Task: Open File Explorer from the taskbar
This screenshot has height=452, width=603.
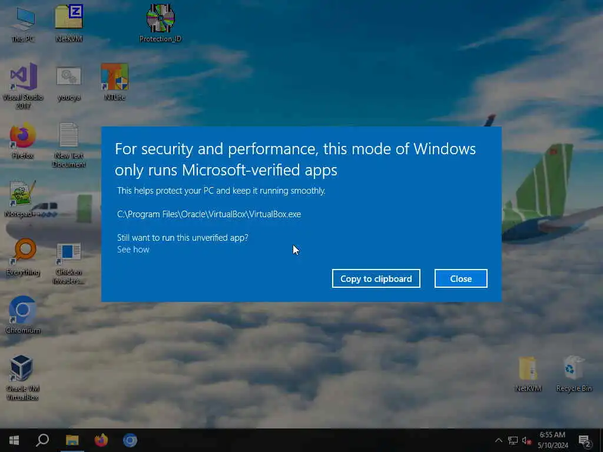Action: pos(72,440)
